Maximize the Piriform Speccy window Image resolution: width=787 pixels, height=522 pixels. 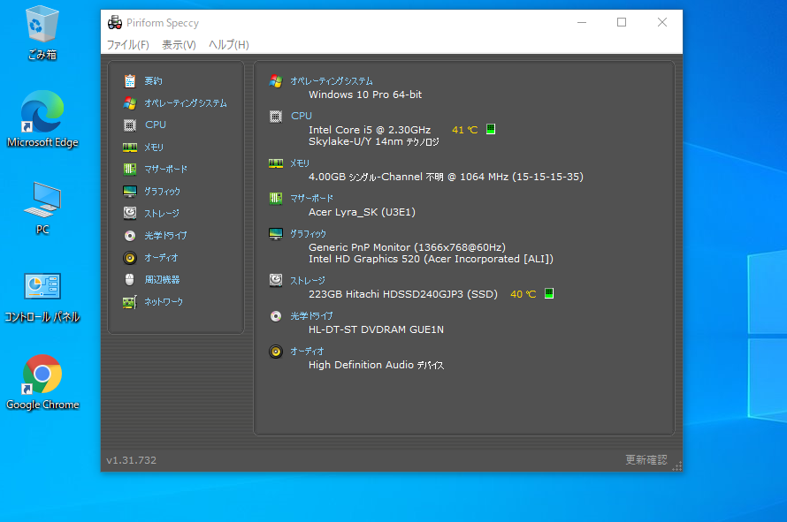(622, 22)
